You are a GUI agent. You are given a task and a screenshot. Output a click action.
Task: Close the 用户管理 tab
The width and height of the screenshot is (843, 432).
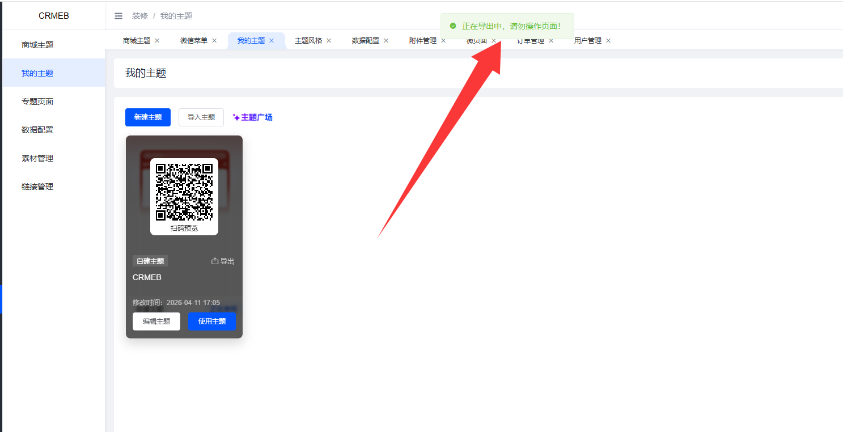click(x=608, y=41)
